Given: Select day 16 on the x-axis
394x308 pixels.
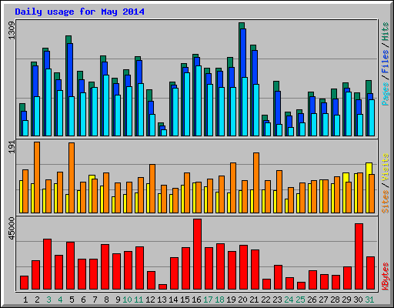Looking at the screenshot, I should click(196, 300).
